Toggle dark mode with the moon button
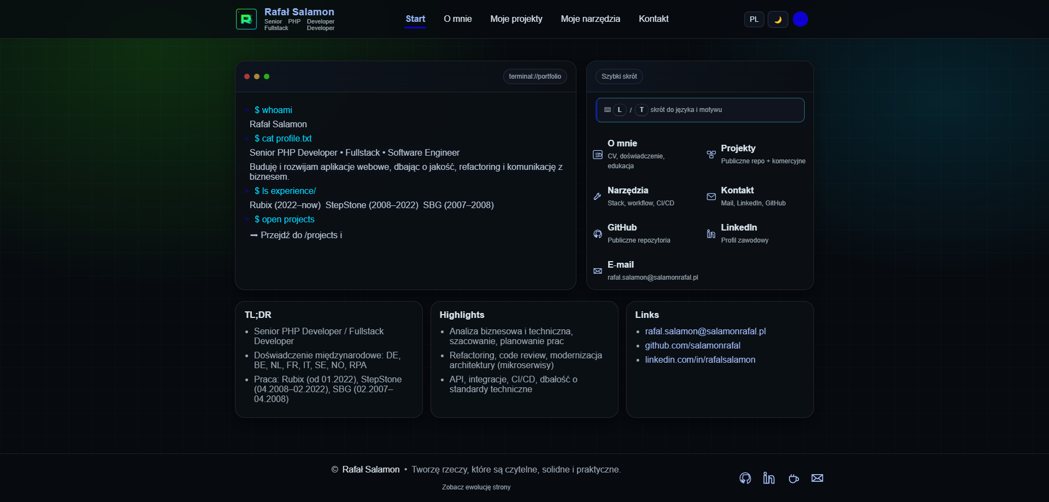The width and height of the screenshot is (1049, 502). point(777,19)
